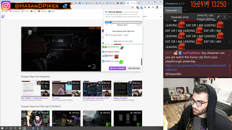The width and height of the screenshot is (232, 130).
Task: Open File Explorer from taskbar
Action: click(20, 128)
